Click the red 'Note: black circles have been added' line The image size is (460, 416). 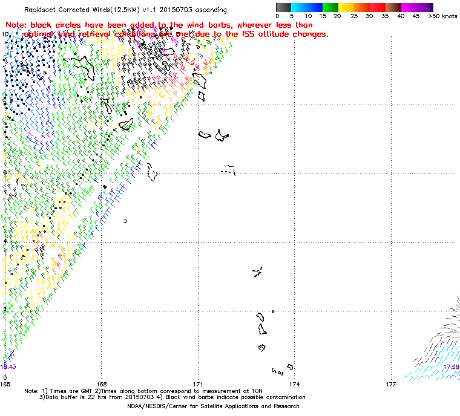(159, 25)
